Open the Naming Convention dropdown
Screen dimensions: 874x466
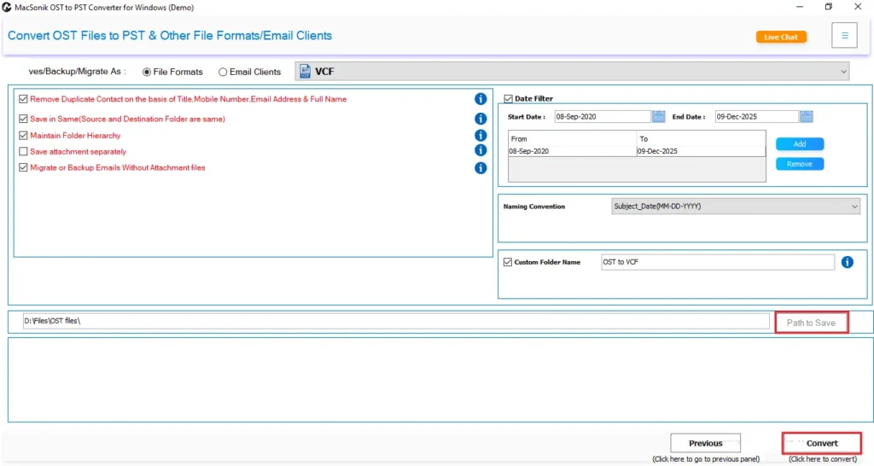coord(736,206)
